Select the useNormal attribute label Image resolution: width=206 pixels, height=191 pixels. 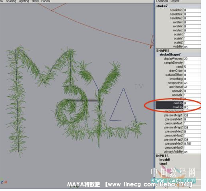[176, 87]
